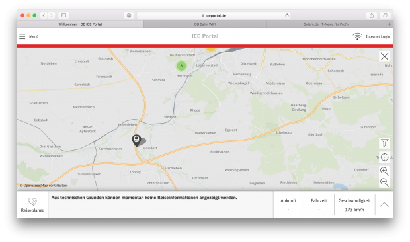410x242 pixels.
Task: Click the Menü text label
Action: pos(34,36)
